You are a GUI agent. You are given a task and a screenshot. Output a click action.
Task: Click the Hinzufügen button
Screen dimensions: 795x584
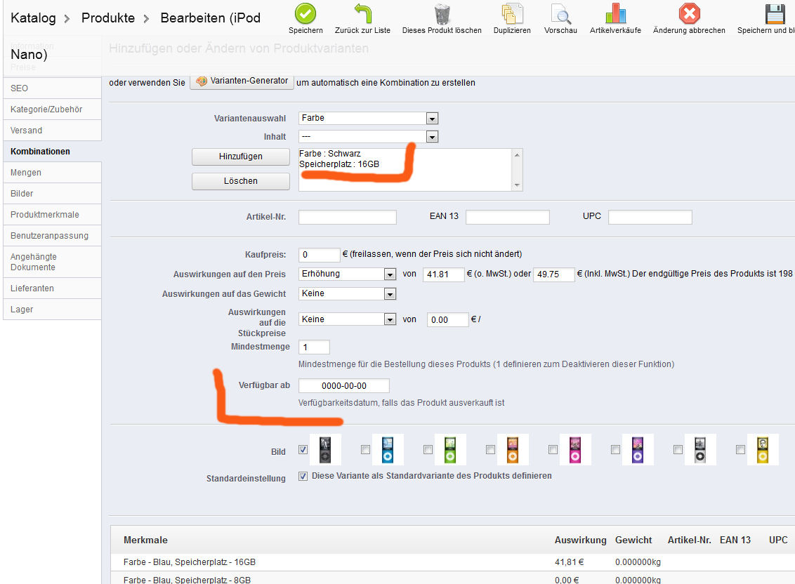[241, 157]
